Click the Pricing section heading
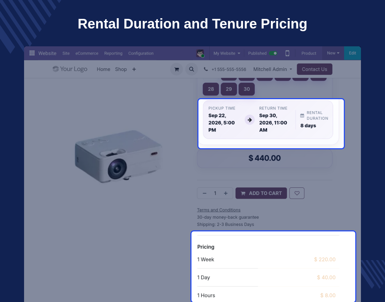 click(x=206, y=247)
